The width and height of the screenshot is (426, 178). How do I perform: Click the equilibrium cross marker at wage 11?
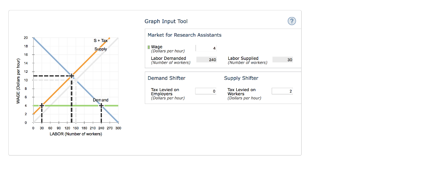coord(72,76)
